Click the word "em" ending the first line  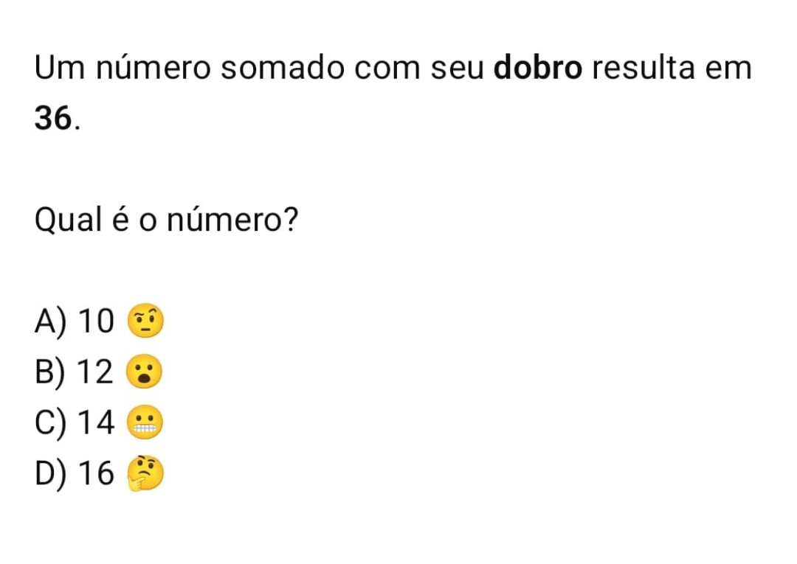point(729,69)
